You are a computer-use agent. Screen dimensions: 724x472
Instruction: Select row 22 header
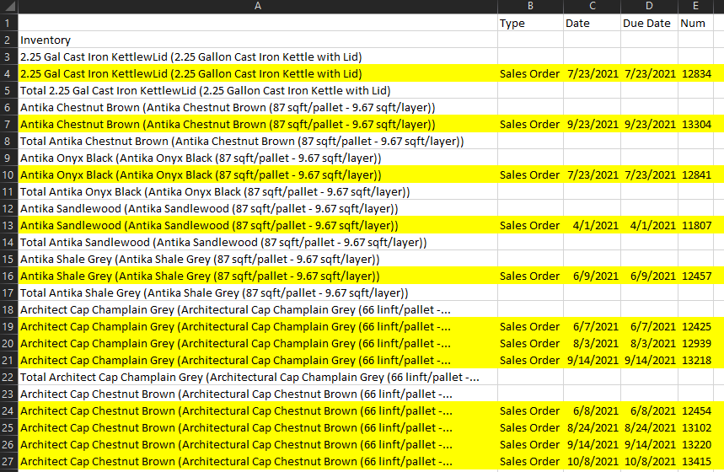pyautogui.click(x=8, y=377)
